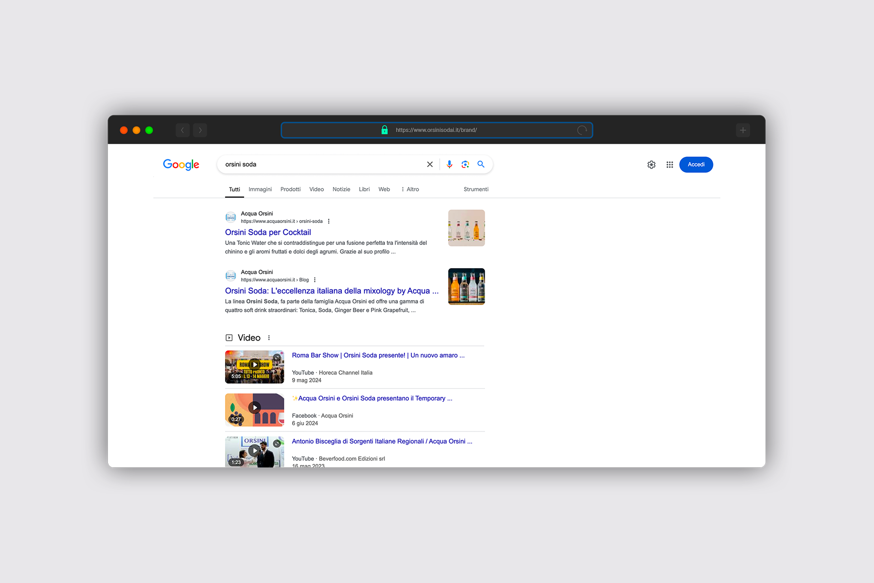Image resolution: width=874 pixels, height=583 pixels.
Task: Open three-dot menu for orsini-soda result
Action: [x=329, y=221]
